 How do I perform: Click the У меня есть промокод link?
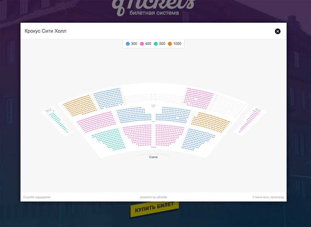(x=268, y=197)
